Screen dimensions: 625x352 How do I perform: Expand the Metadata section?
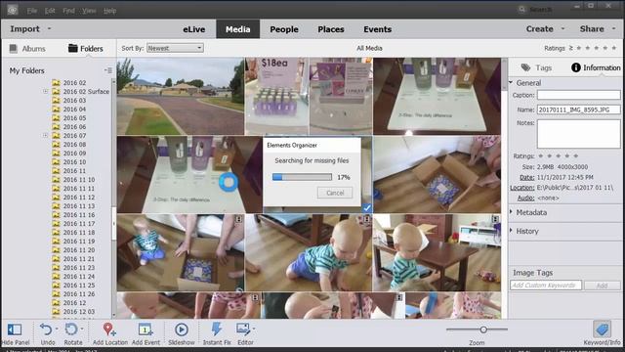click(511, 212)
